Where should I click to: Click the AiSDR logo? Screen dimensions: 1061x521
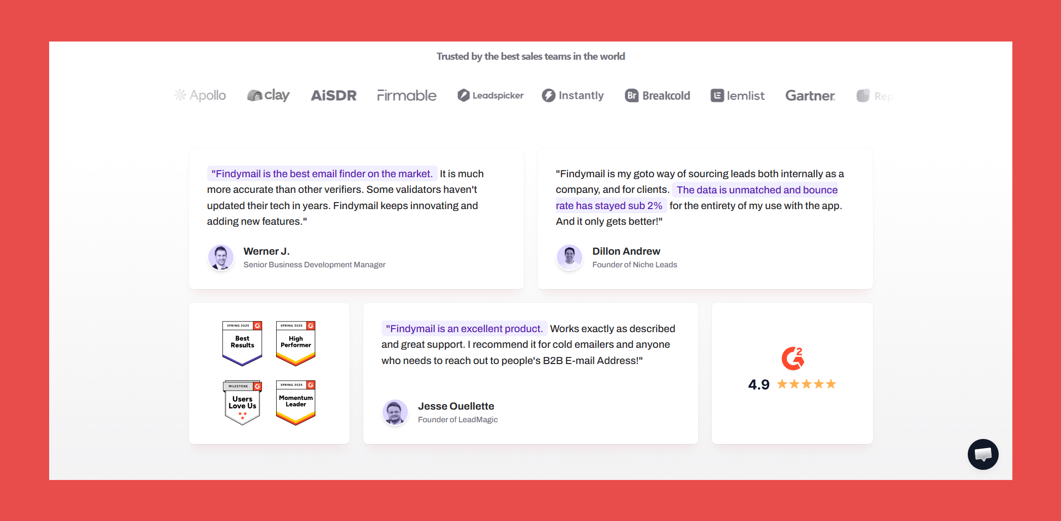333,95
